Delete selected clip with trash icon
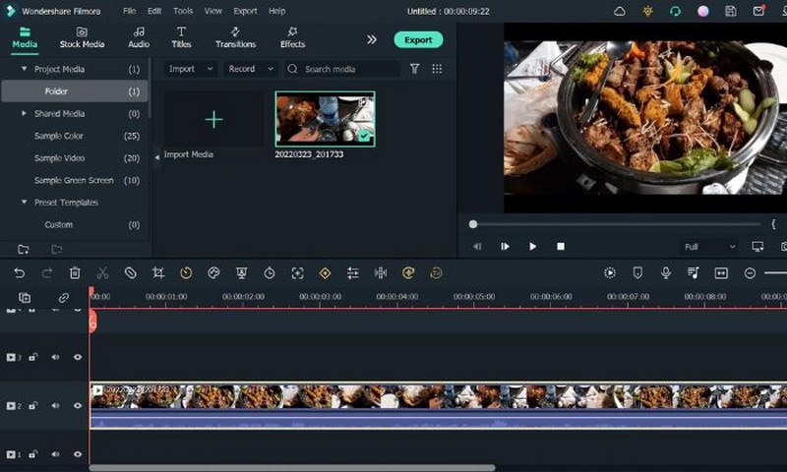787x472 pixels. [75, 272]
